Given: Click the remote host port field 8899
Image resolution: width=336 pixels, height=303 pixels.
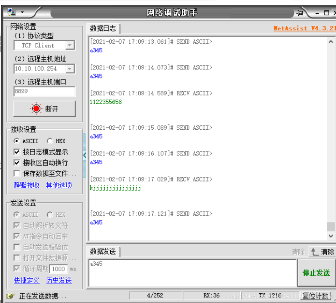Looking at the screenshot, I should point(44,91).
